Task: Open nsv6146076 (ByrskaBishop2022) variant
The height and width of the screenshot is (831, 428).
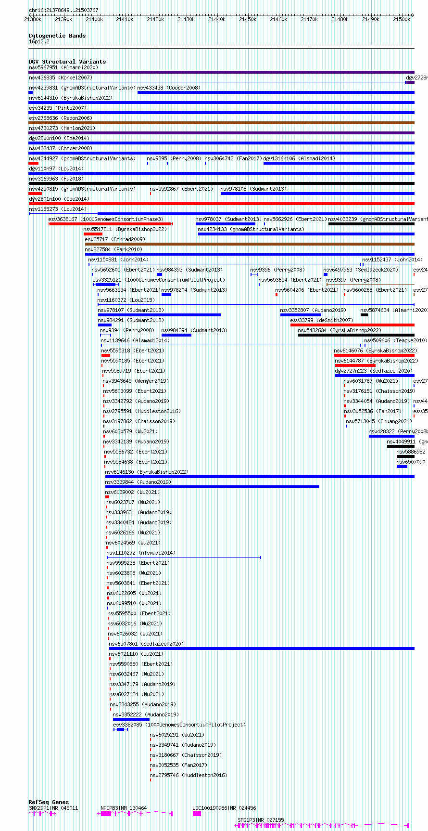Action: pyautogui.click(x=376, y=351)
